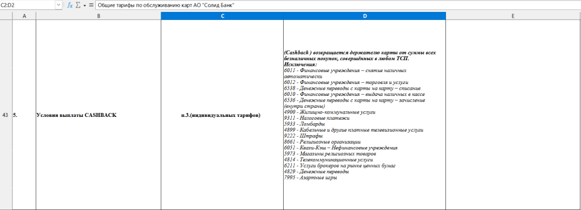
Task: Select the cell containing "5."
Action: coord(24,115)
